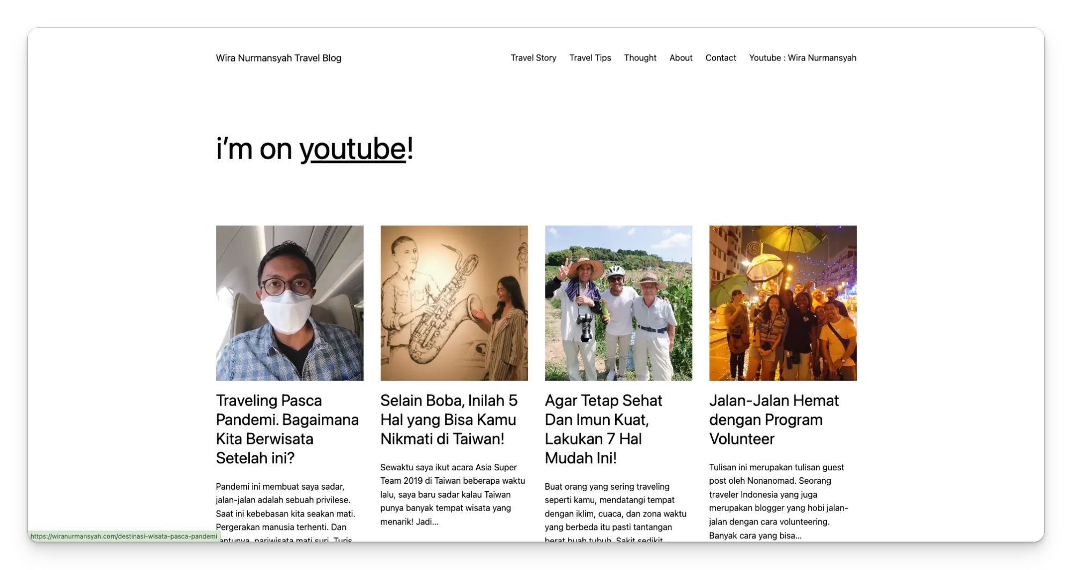The height and width of the screenshot is (570, 1072).
Task: Click the status bar URL wiranurmansyah.com/destinasi-wisata-pasca-pandemi
Action: pyautogui.click(x=124, y=536)
